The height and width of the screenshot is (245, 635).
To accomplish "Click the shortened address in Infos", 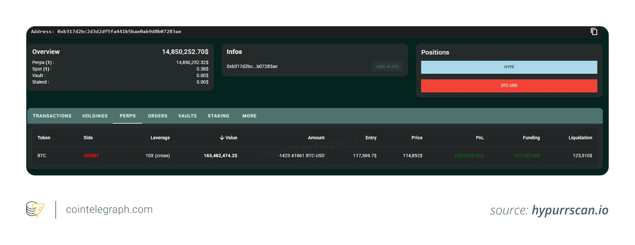I will tap(252, 66).
